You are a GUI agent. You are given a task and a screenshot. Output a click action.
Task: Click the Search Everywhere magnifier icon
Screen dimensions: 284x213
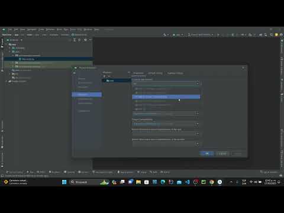click(x=272, y=35)
